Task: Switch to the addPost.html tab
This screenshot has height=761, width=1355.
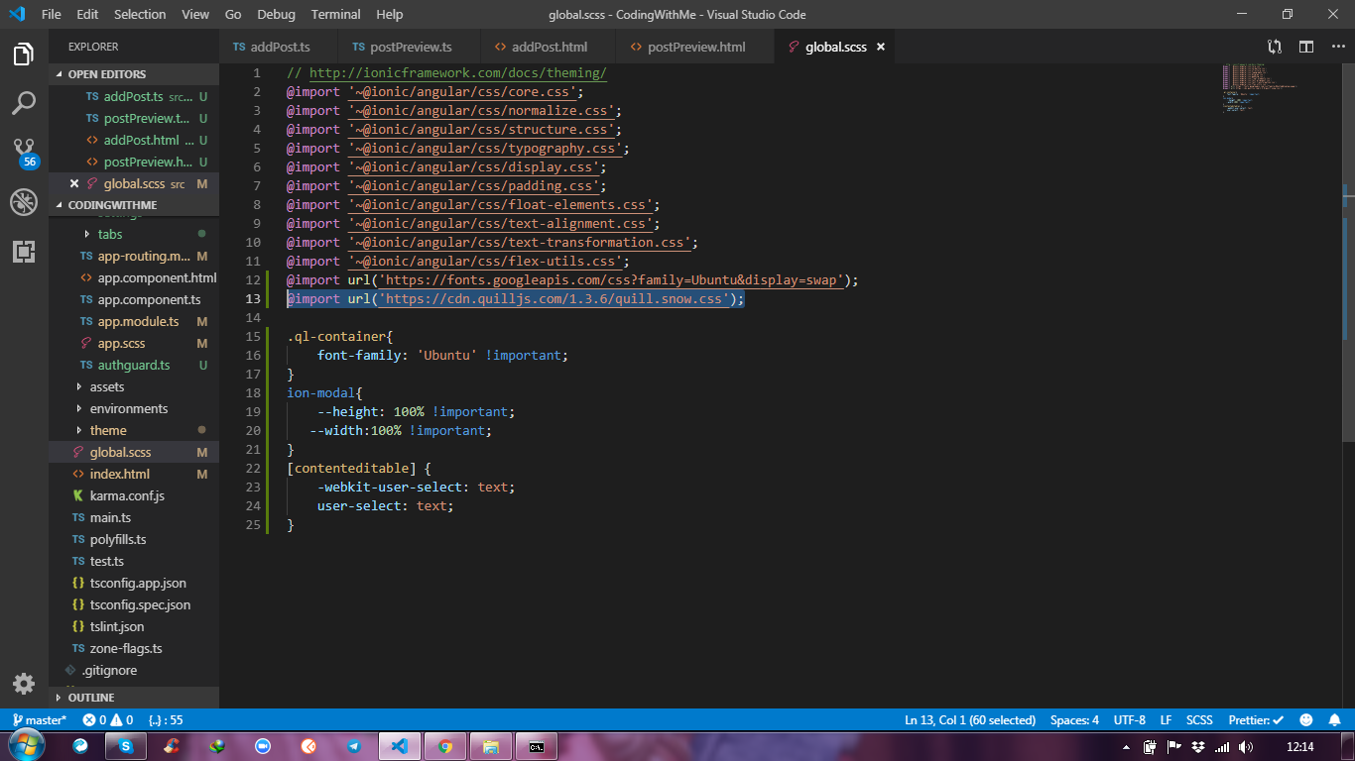Action: click(x=549, y=47)
